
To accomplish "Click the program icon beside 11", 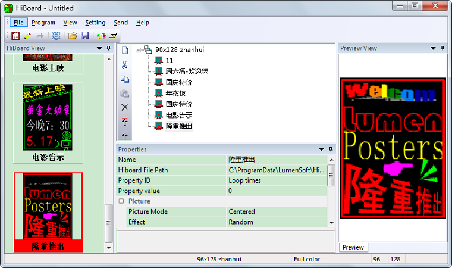I will tap(159, 61).
